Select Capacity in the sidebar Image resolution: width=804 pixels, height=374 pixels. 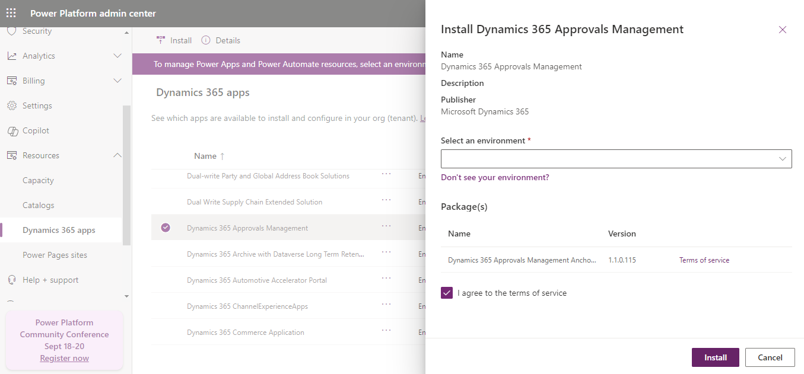tap(37, 180)
